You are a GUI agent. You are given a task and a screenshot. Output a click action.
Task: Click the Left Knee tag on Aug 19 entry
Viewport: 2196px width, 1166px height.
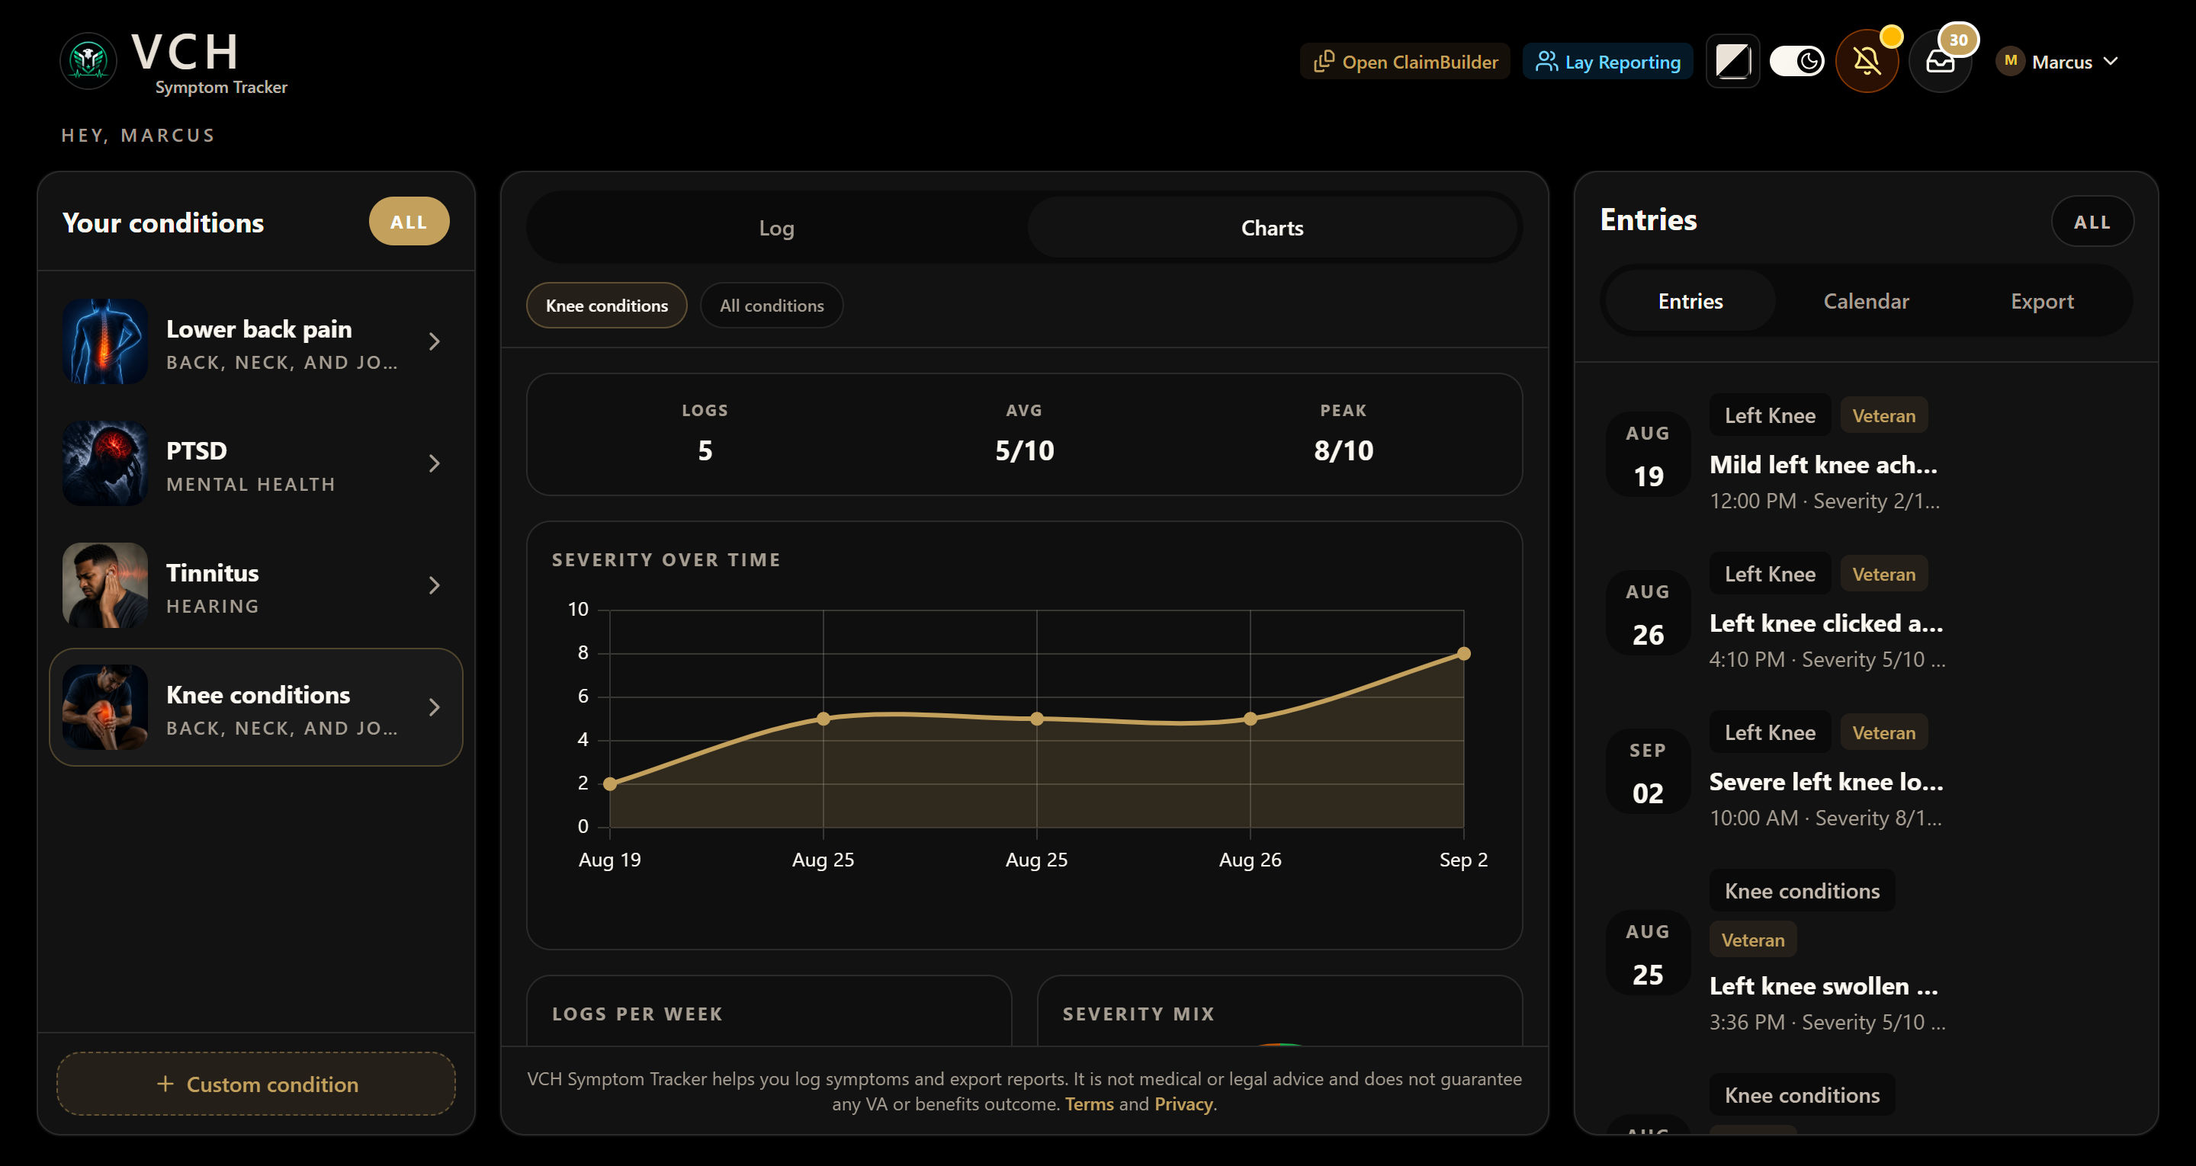1770,415
